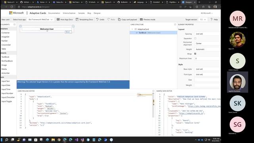The height and width of the screenshot is (143, 254).
Task: Click the Microsoft logo
Action: [x=16, y=13]
